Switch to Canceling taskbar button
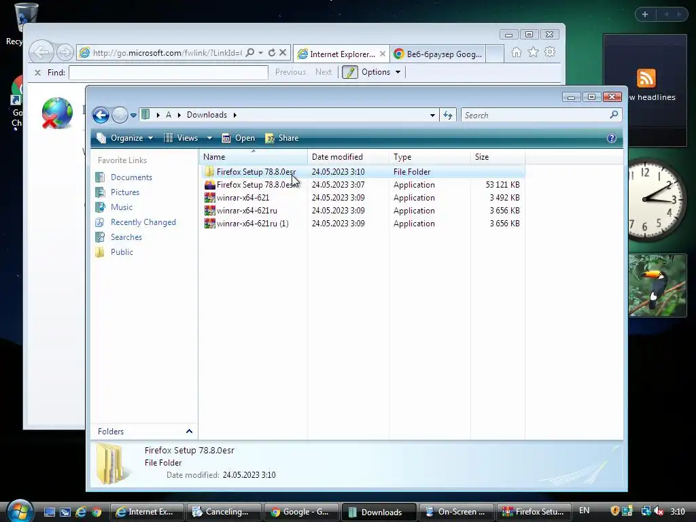This screenshot has height=522, width=696. pos(224,512)
